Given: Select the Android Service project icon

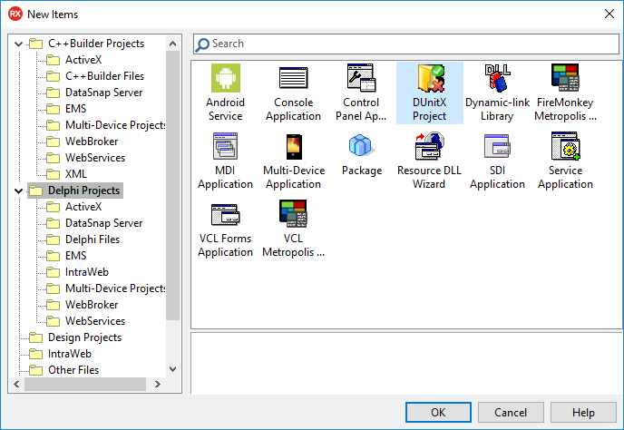Looking at the screenshot, I should pyautogui.click(x=225, y=78).
